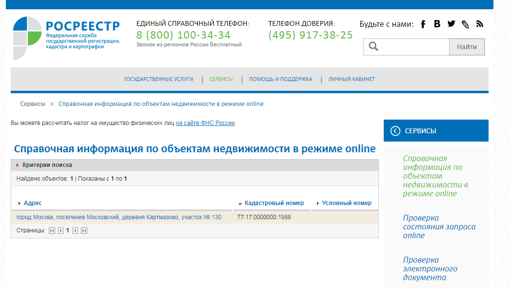
Task: Open the RSS feed icon
Action: (x=479, y=24)
